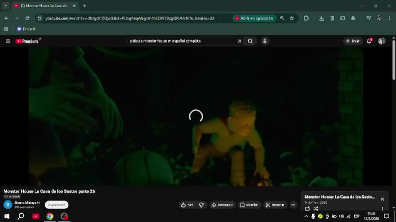Open the apps grid in bookmarks bar

pos(6,29)
